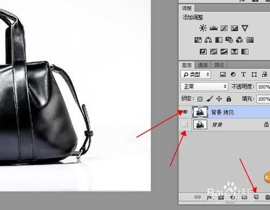Switch to the 路径 tab
The height and width of the screenshot is (210, 270).
(x=219, y=65)
